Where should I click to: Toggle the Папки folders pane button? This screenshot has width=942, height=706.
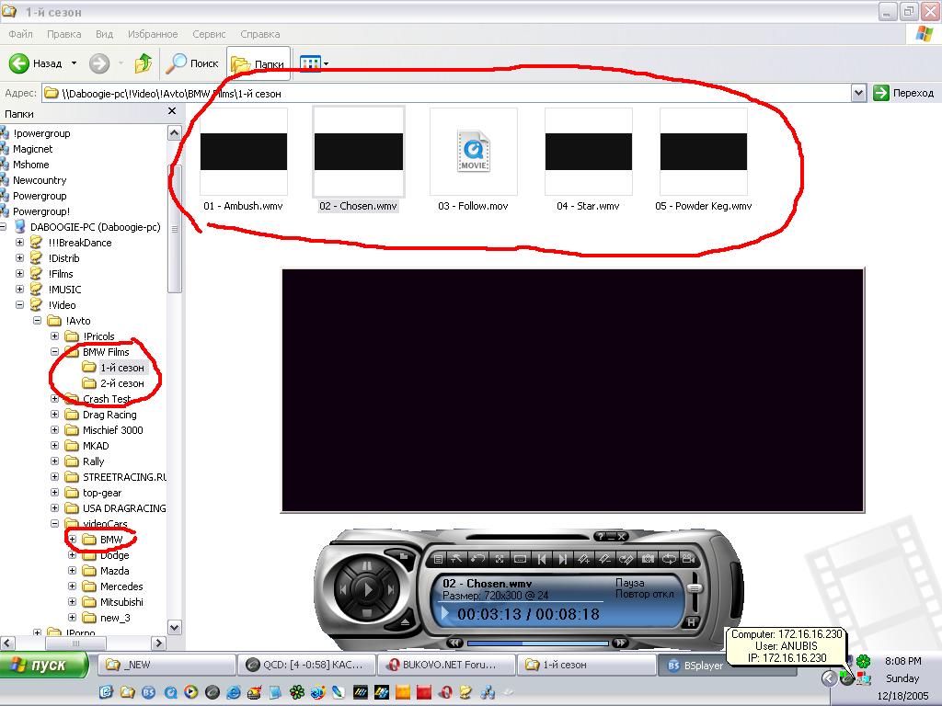point(258,64)
